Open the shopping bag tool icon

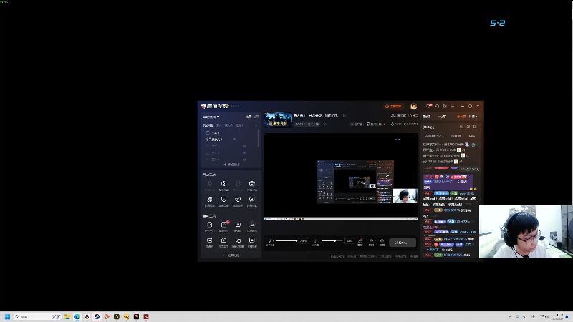[223, 240]
